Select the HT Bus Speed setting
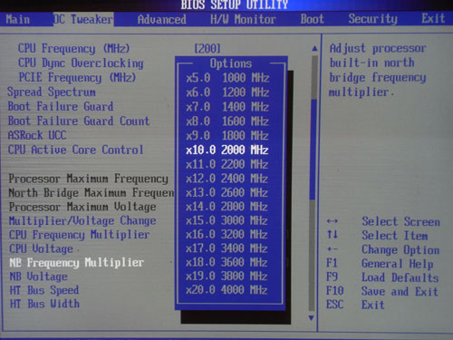Image resolution: width=453 pixels, height=340 pixels. [44, 290]
